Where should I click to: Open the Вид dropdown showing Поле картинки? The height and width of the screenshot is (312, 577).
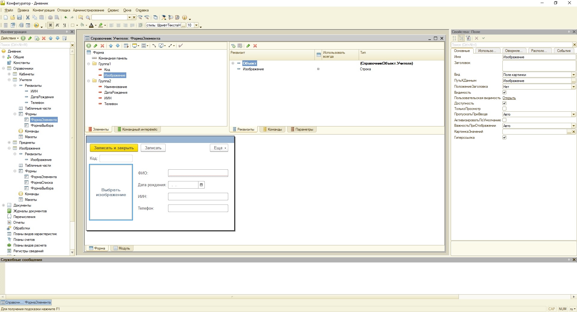coord(573,75)
